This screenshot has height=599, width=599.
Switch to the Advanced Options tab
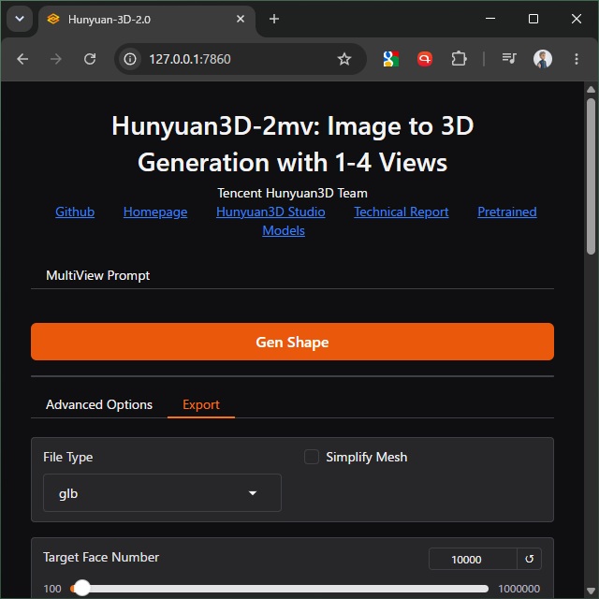pos(99,404)
